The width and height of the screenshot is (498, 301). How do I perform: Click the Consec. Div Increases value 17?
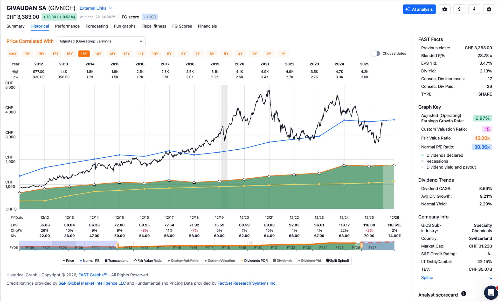490,79
